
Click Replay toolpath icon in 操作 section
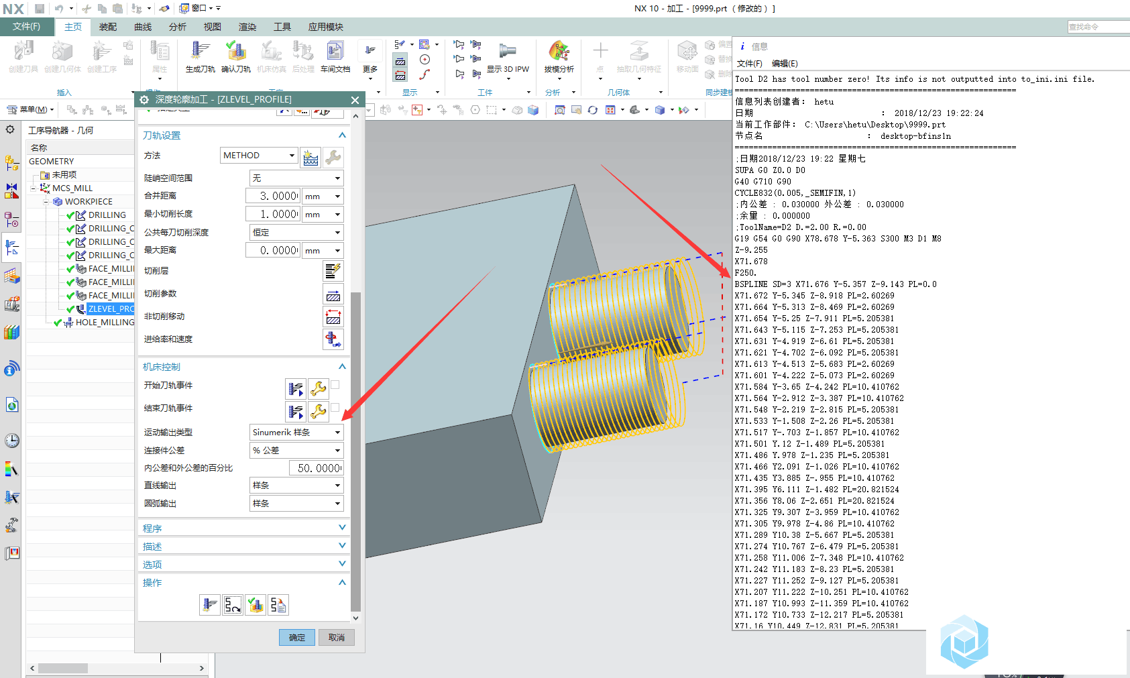click(233, 605)
